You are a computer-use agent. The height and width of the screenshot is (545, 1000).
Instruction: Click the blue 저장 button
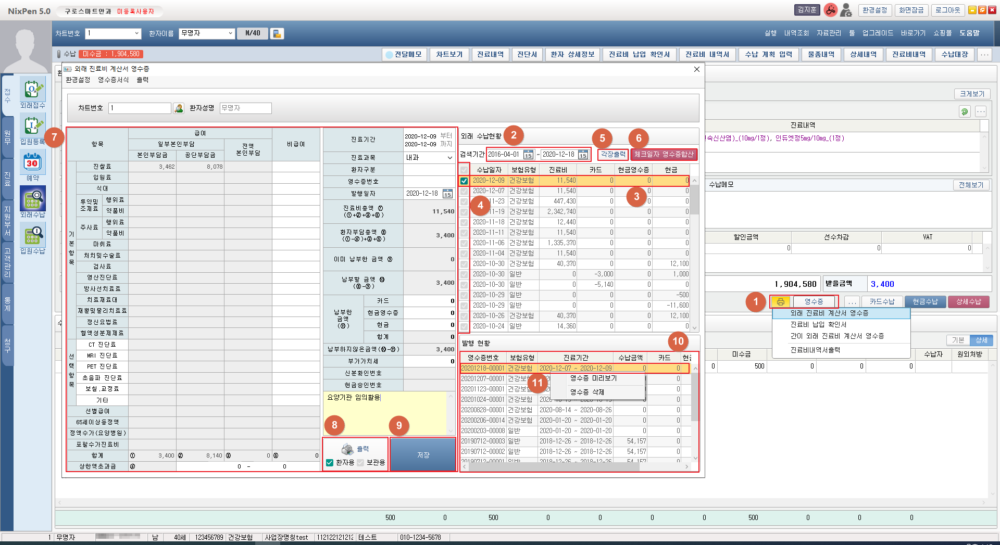[423, 454]
